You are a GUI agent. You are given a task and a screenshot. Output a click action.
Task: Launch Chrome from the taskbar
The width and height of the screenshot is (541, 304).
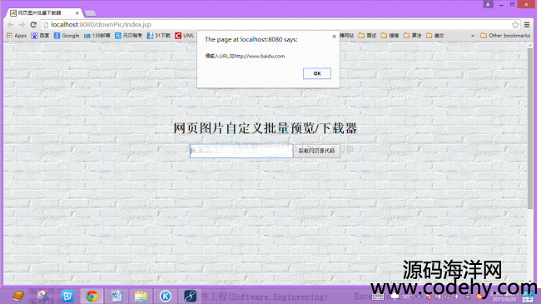(x=92, y=296)
